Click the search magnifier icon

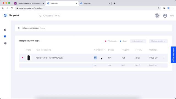coord(19,28)
